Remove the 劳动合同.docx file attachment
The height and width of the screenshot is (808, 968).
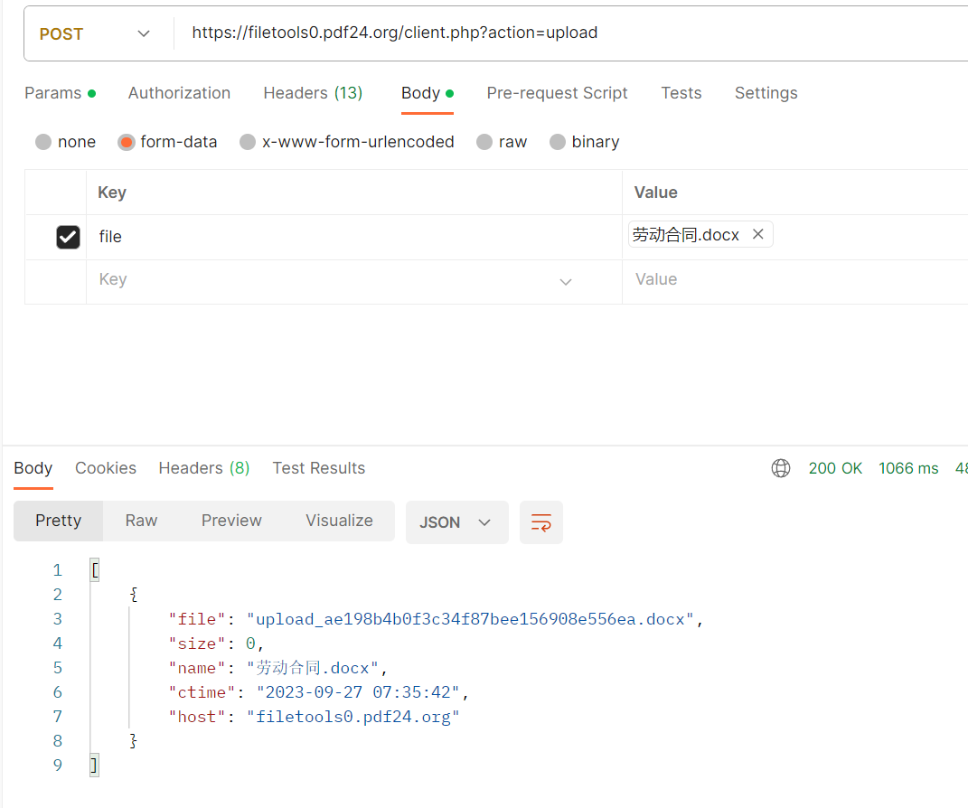click(x=758, y=235)
